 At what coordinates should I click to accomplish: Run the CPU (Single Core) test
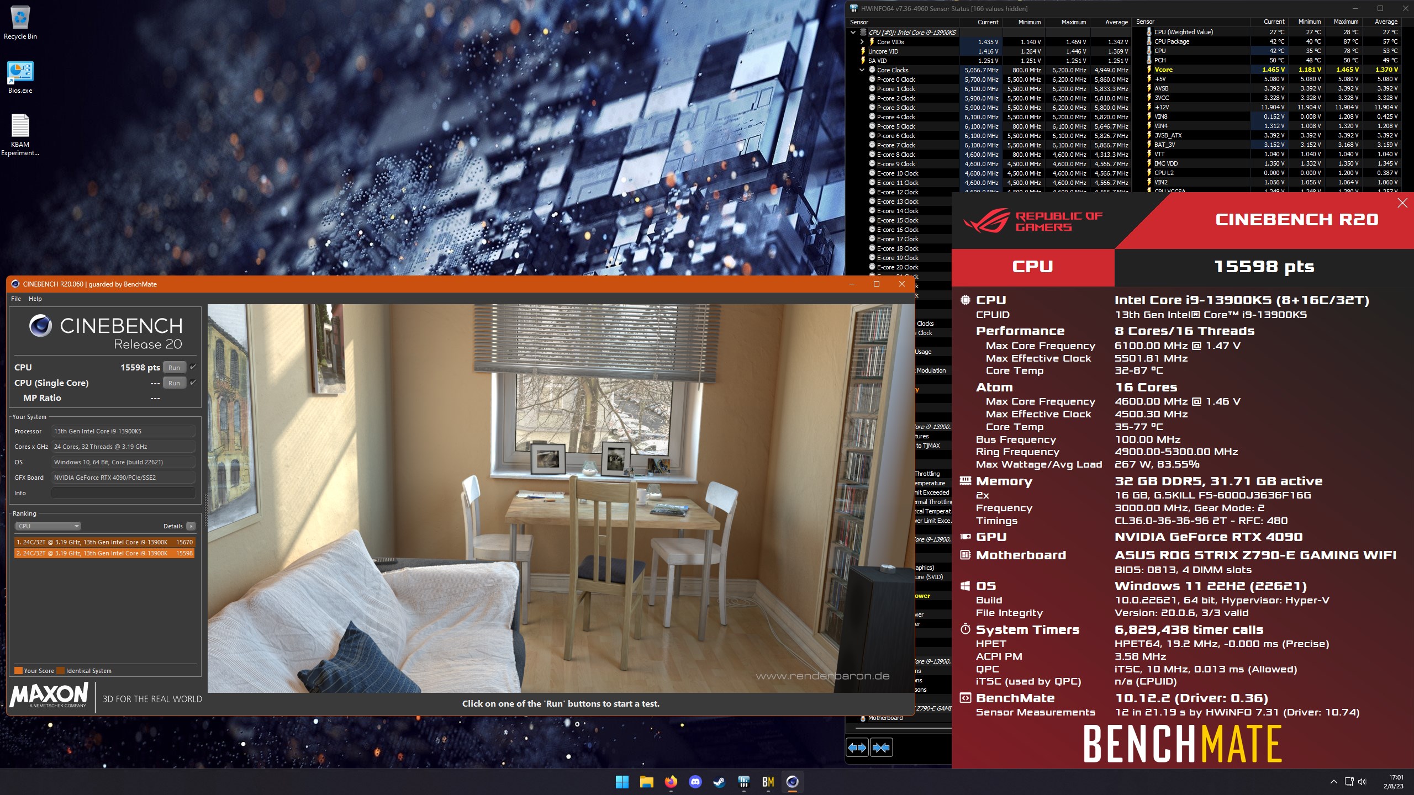coord(174,383)
